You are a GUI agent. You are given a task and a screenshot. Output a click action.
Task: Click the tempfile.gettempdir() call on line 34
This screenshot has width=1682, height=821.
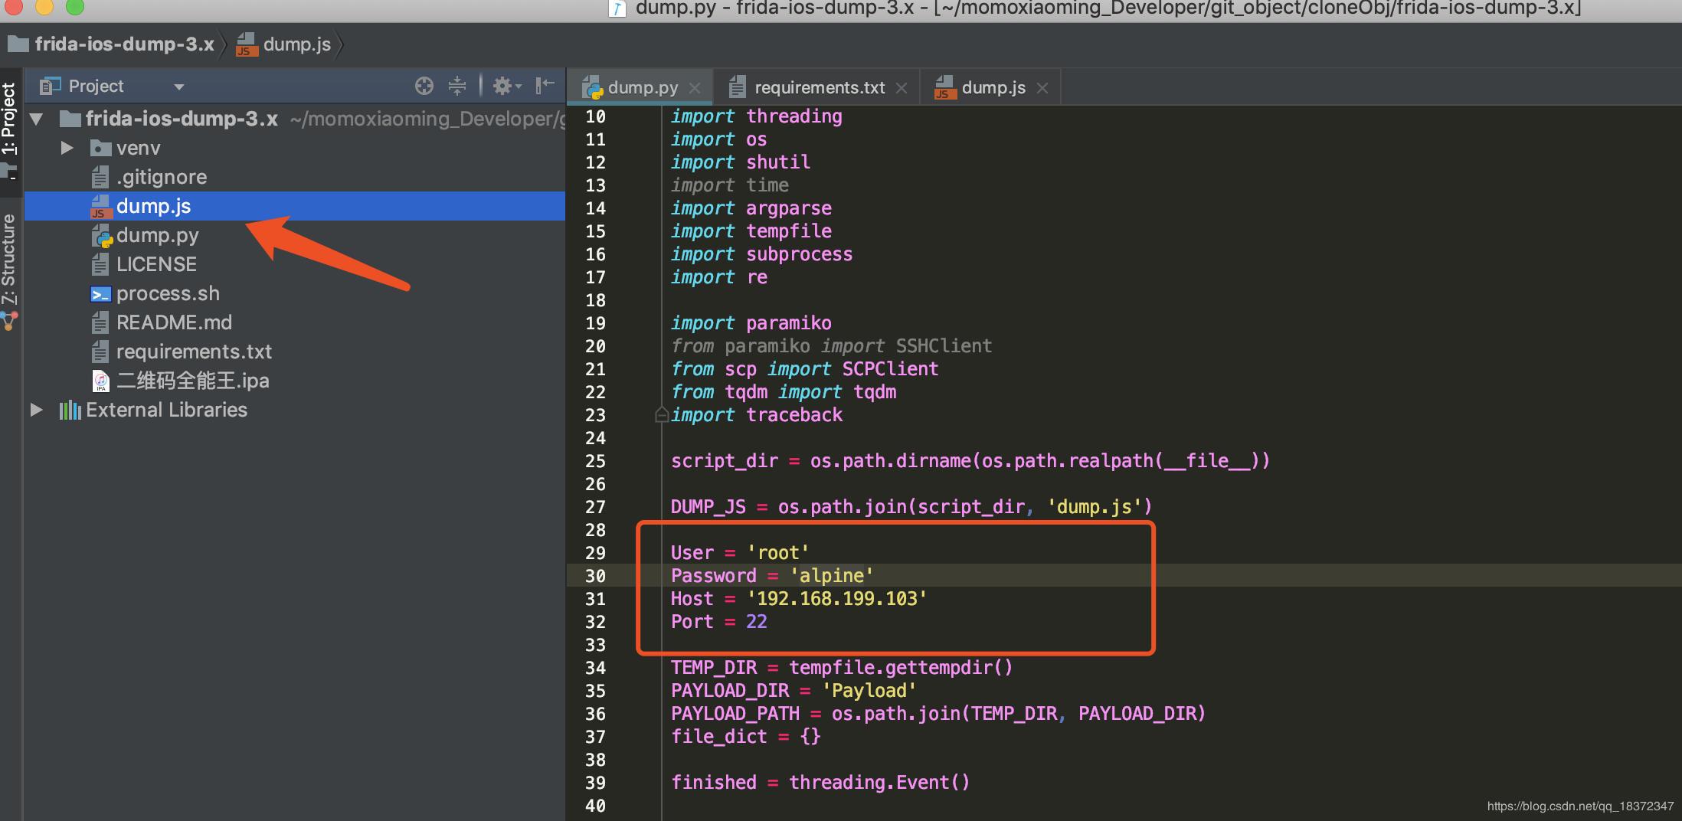click(901, 668)
